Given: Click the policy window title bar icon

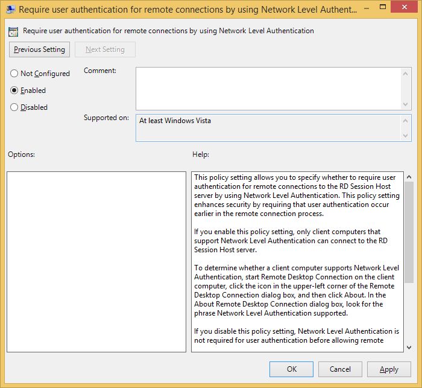Looking at the screenshot, I should [10, 10].
